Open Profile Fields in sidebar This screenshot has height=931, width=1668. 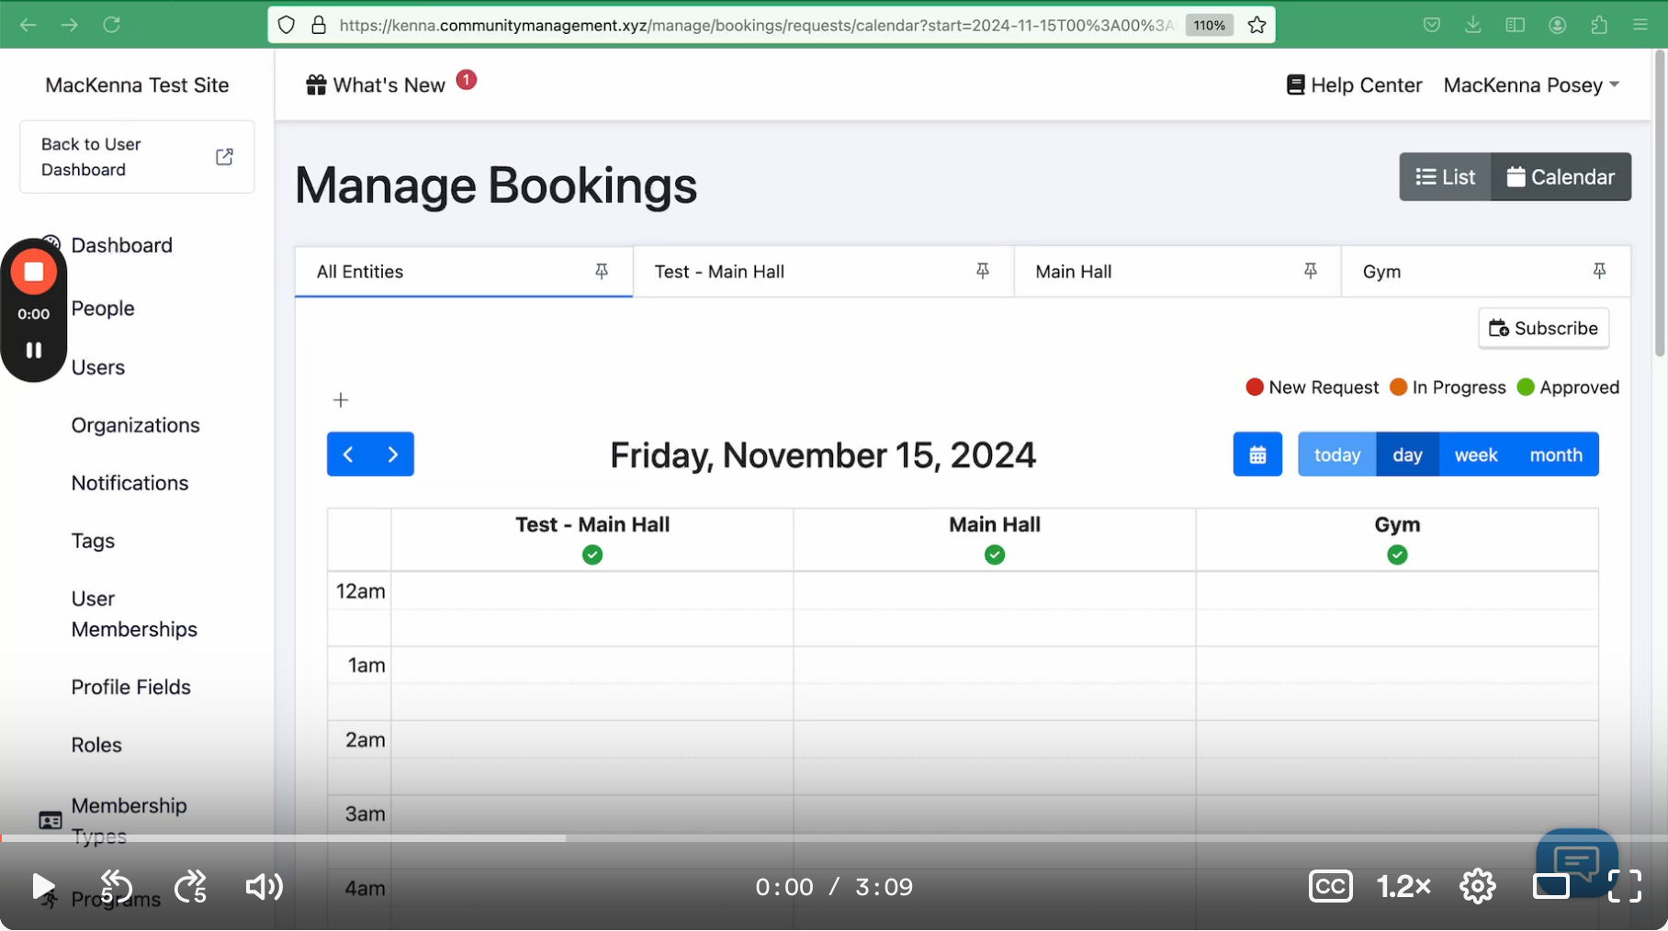tap(130, 687)
